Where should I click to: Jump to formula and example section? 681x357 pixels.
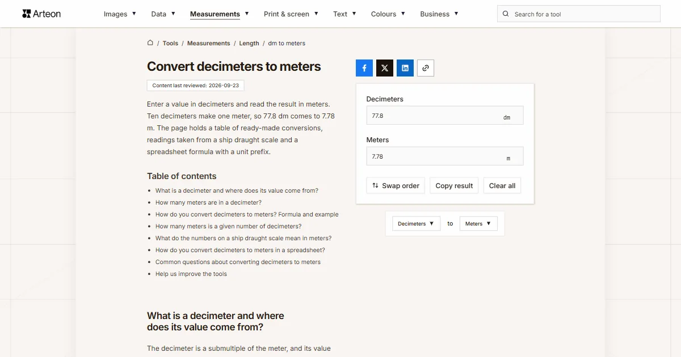point(247,214)
